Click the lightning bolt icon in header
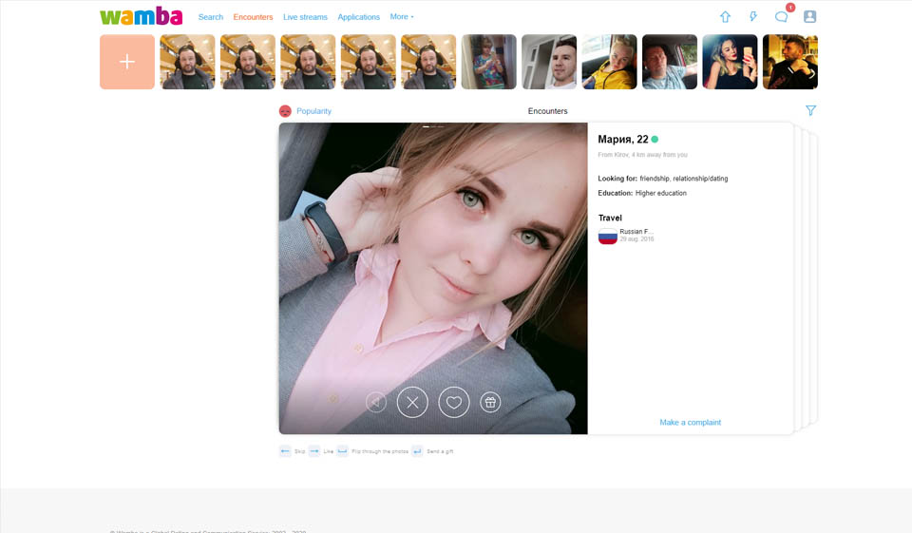Screen dimensions: 912x533 (x=753, y=17)
